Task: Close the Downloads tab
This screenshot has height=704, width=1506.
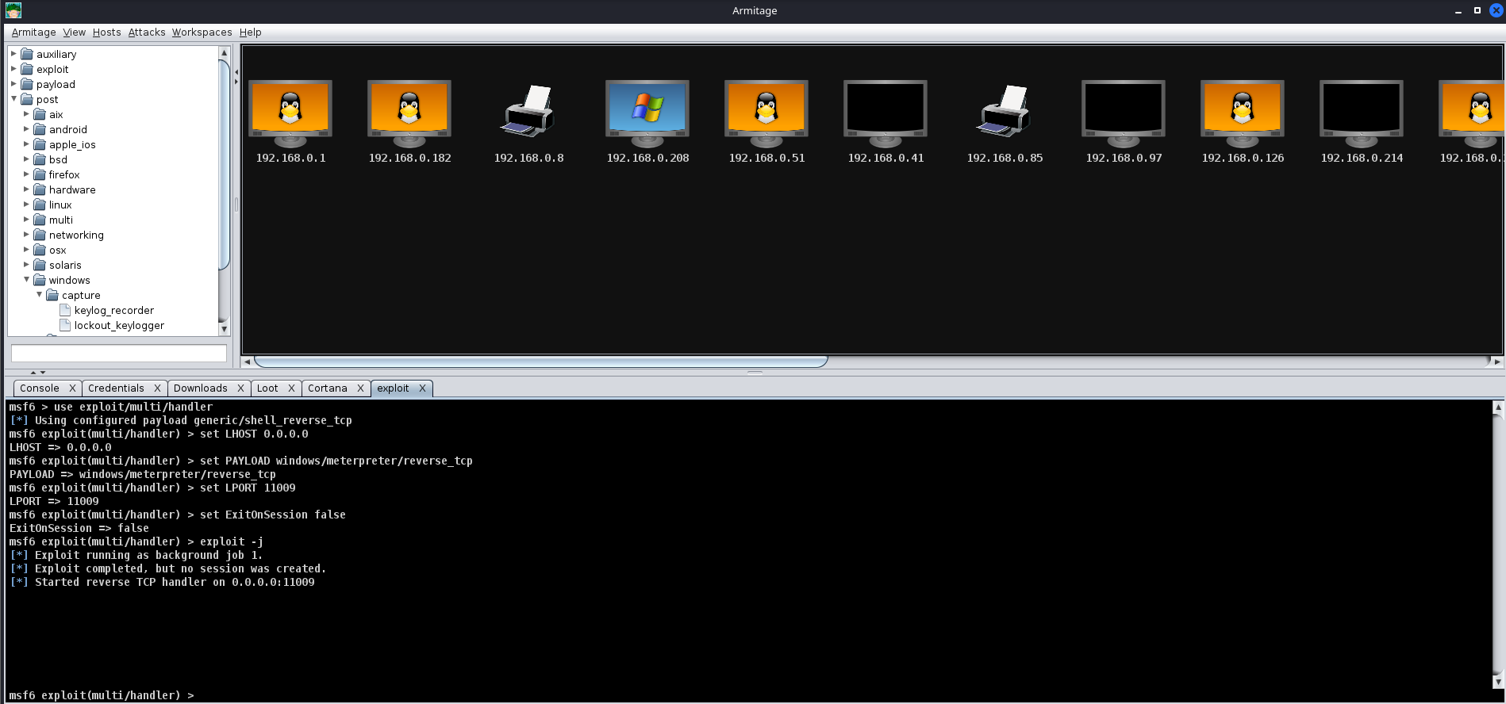Action: coord(240,388)
